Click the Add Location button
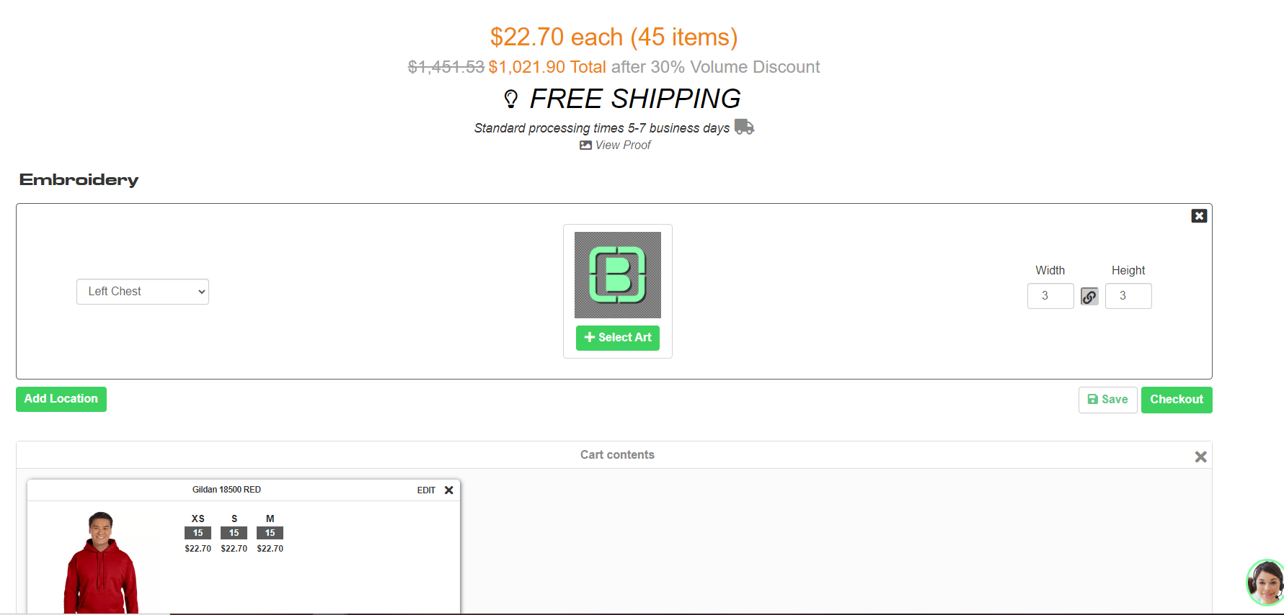Image resolution: width=1284 pixels, height=615 pixels. (x=61, y=399)
